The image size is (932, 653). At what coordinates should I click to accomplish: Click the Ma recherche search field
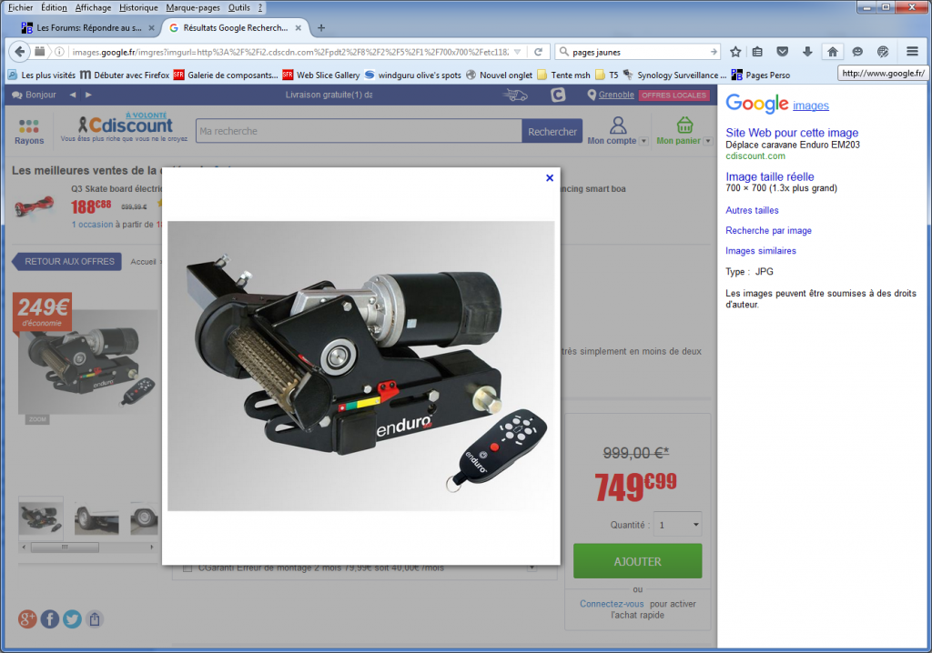click(357, 131)
